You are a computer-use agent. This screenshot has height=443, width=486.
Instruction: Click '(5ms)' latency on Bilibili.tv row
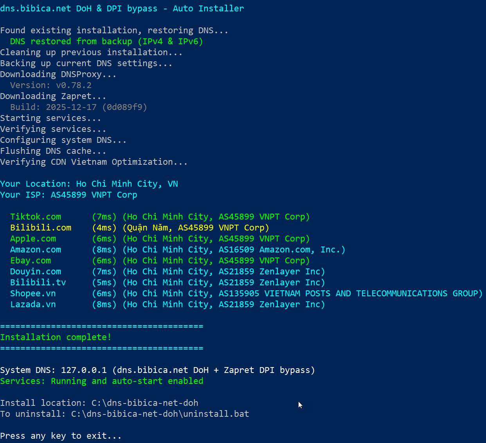(x=104, y=283)
